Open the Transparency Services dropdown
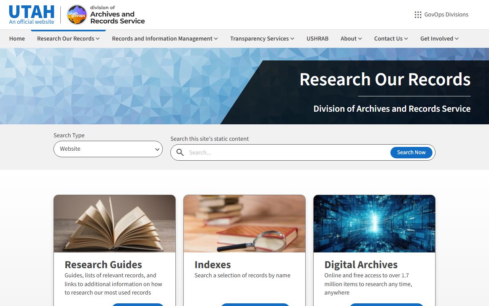The height and width of the screenshot is (306, 489). pyautogui.click(x=262, y=39)
